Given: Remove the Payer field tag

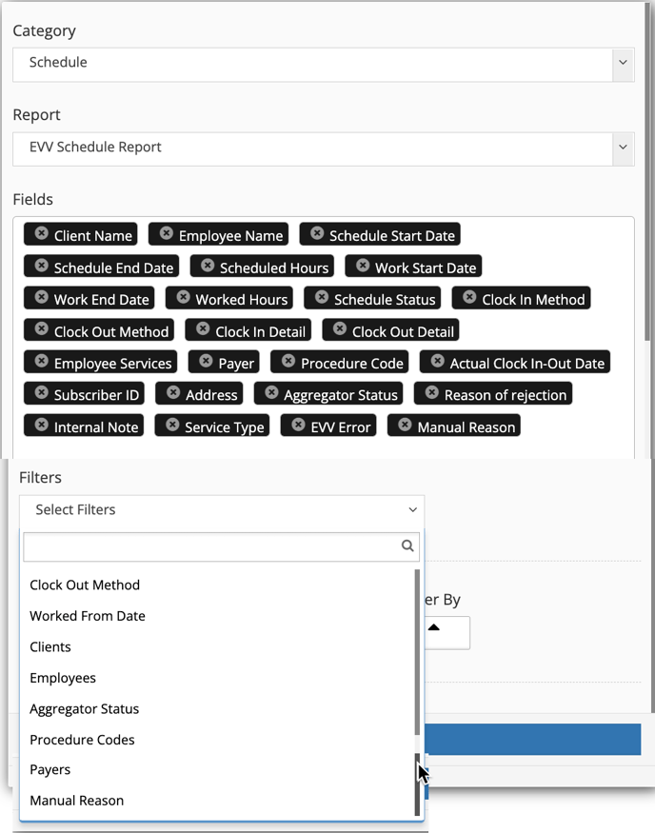Looking at the screenshot, I should [206, 361].
